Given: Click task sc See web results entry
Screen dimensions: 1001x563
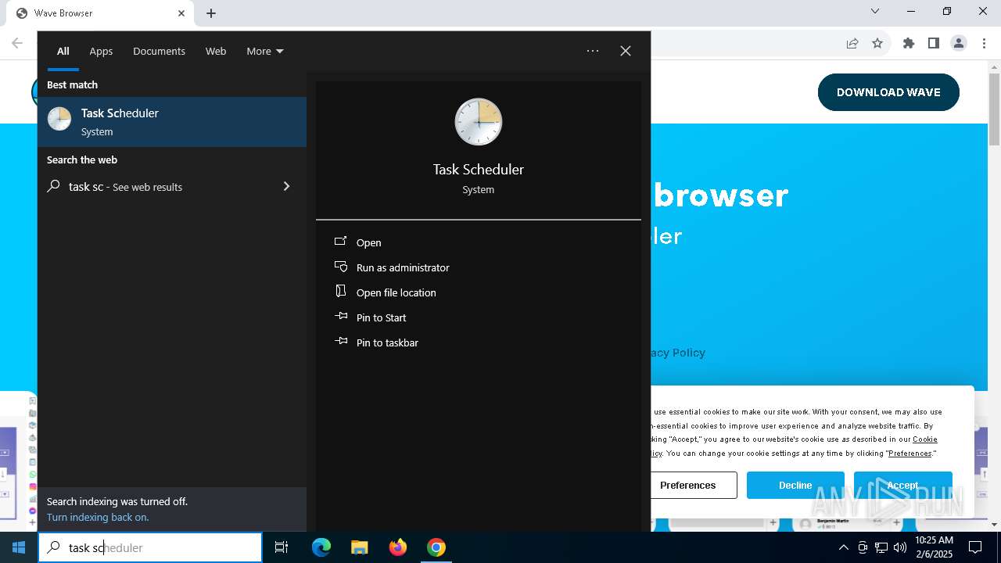Looking at the screenshot, I should [172, 186].
